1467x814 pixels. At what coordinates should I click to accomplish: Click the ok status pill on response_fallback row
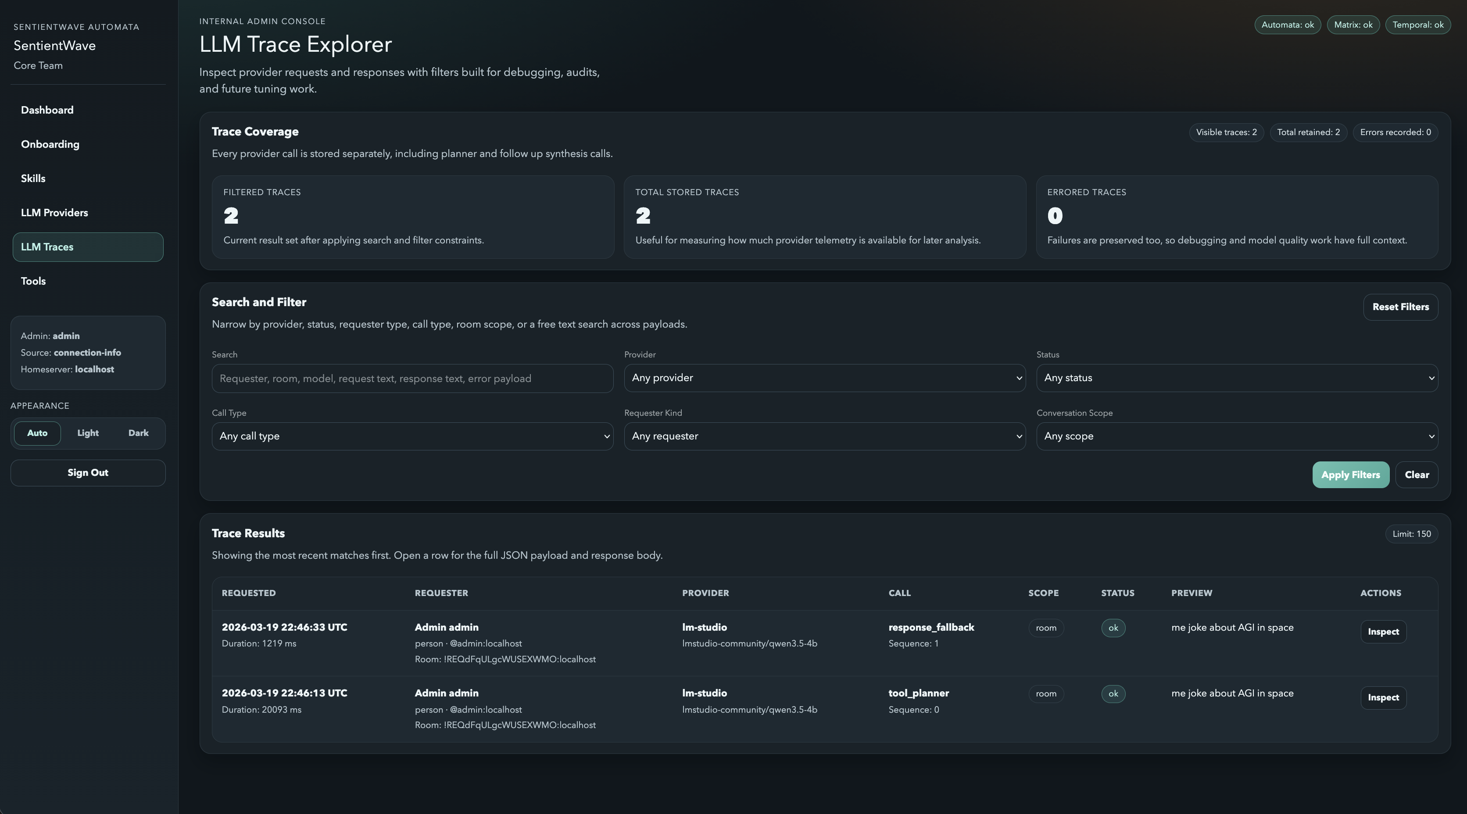tap(1113, 628)
